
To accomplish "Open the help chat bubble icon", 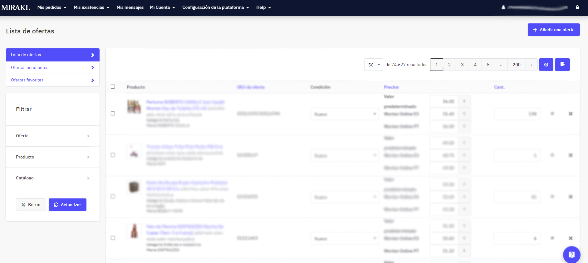I will coord(571,255).
